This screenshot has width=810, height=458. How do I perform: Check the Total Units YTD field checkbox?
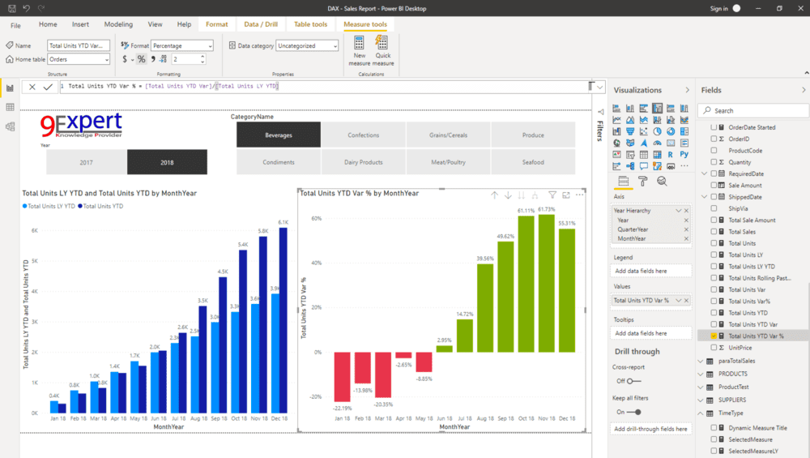point(714,312)
